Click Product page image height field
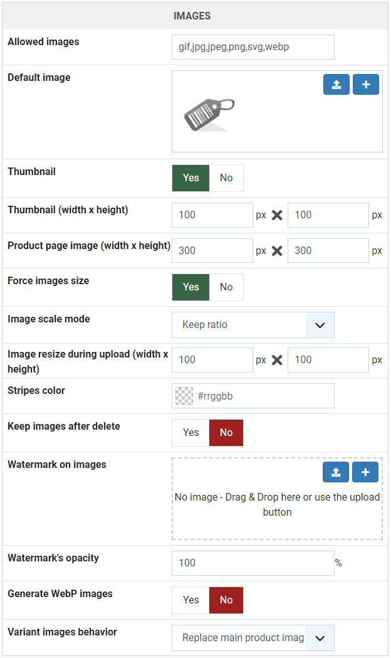 [x=328, y=250]
